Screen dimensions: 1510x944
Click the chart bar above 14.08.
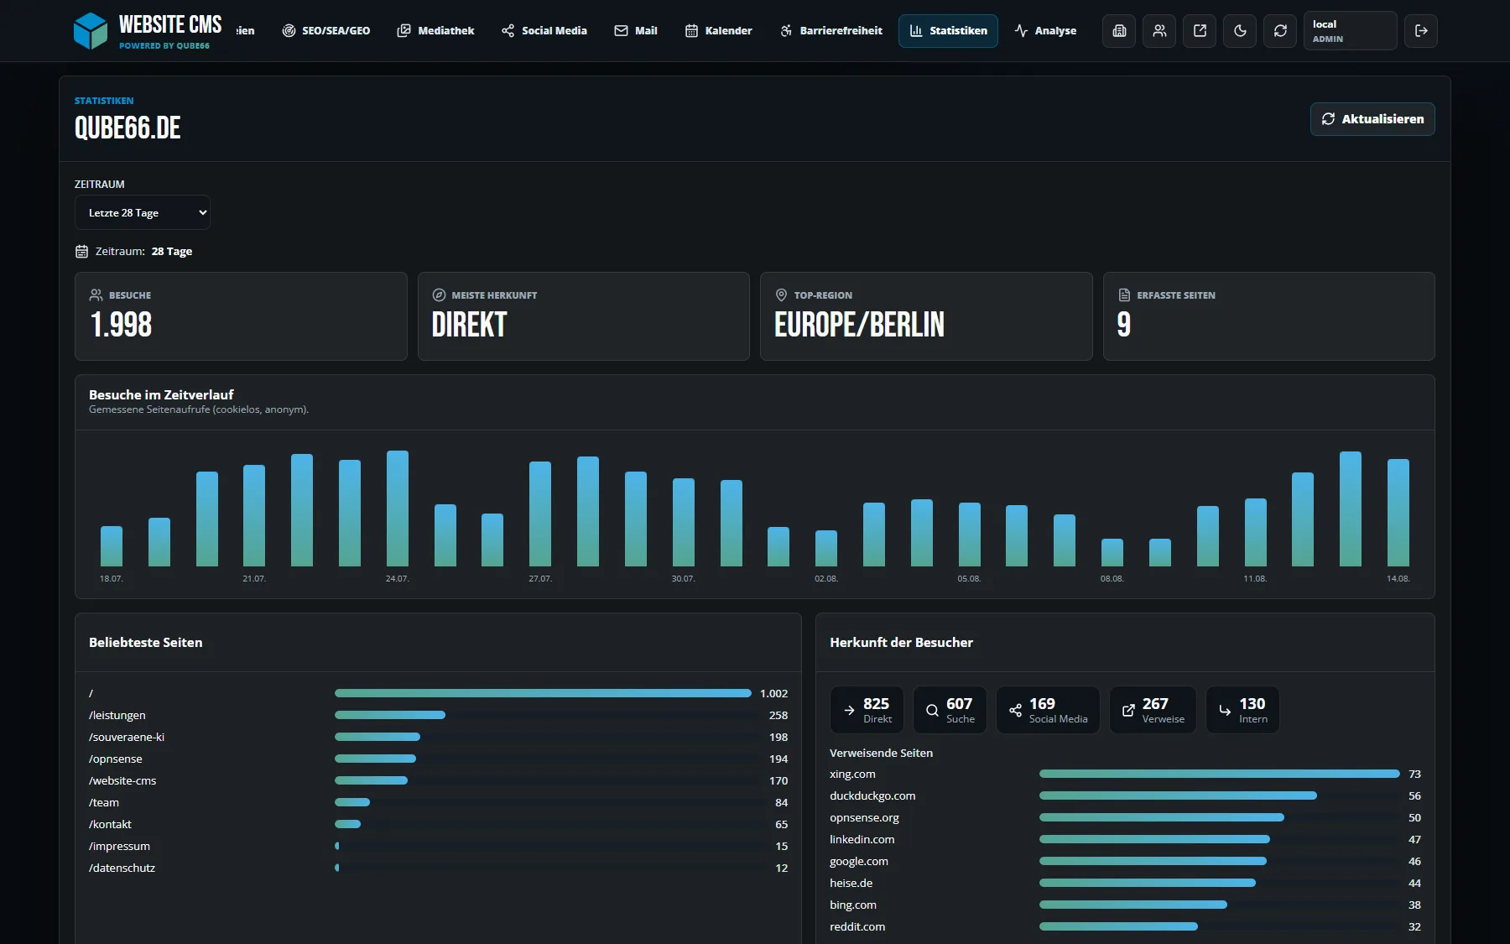coord(1398,513)
